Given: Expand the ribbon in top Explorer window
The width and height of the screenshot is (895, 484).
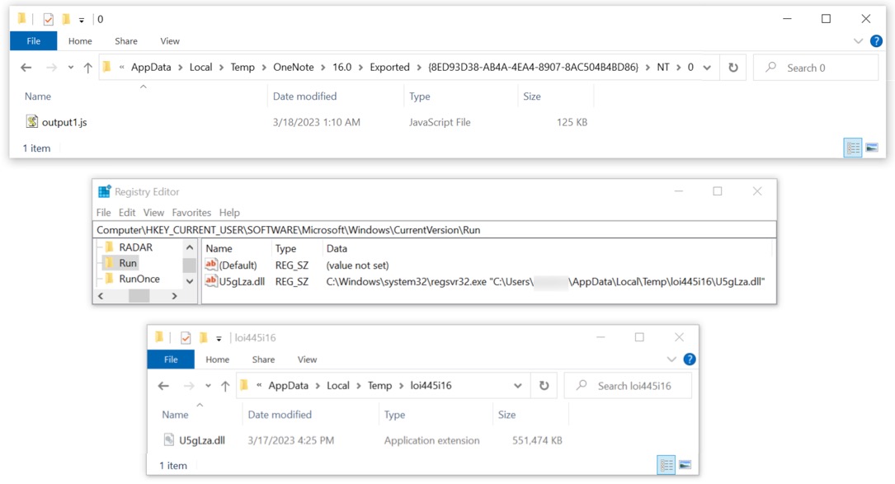Looking at the screenshot, I should 858,41.
